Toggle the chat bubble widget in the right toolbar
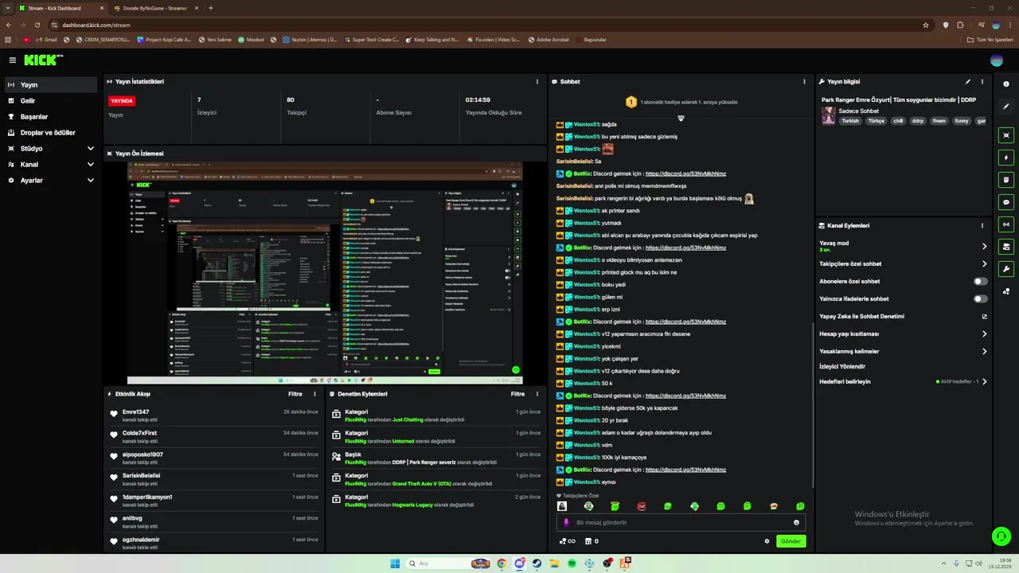Image resolution: width=1019 pixels, height=573 pixels. coord(1006,202)
